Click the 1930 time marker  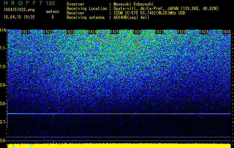click(x=227, y=32)
